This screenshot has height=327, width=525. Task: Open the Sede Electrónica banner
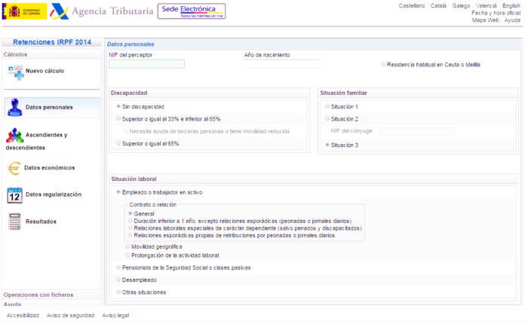192,11
